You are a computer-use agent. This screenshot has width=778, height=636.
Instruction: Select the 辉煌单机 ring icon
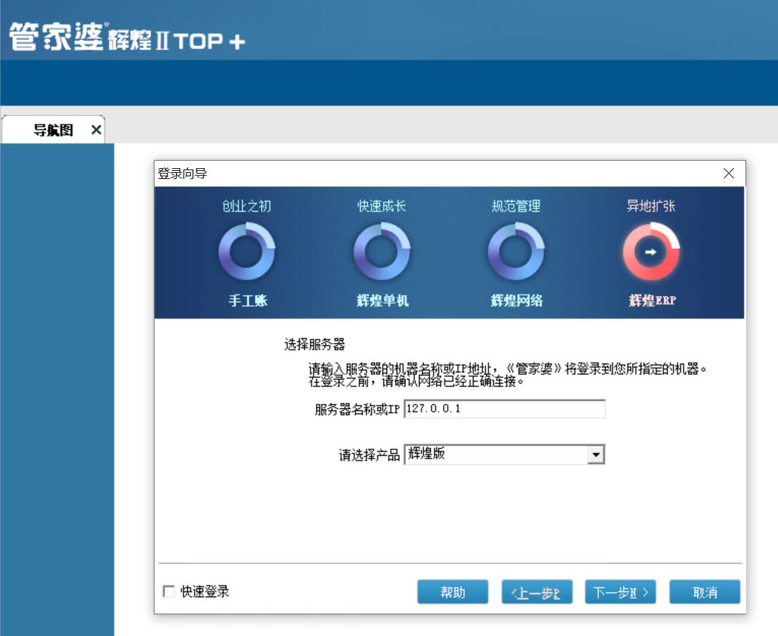click(382, 252)
